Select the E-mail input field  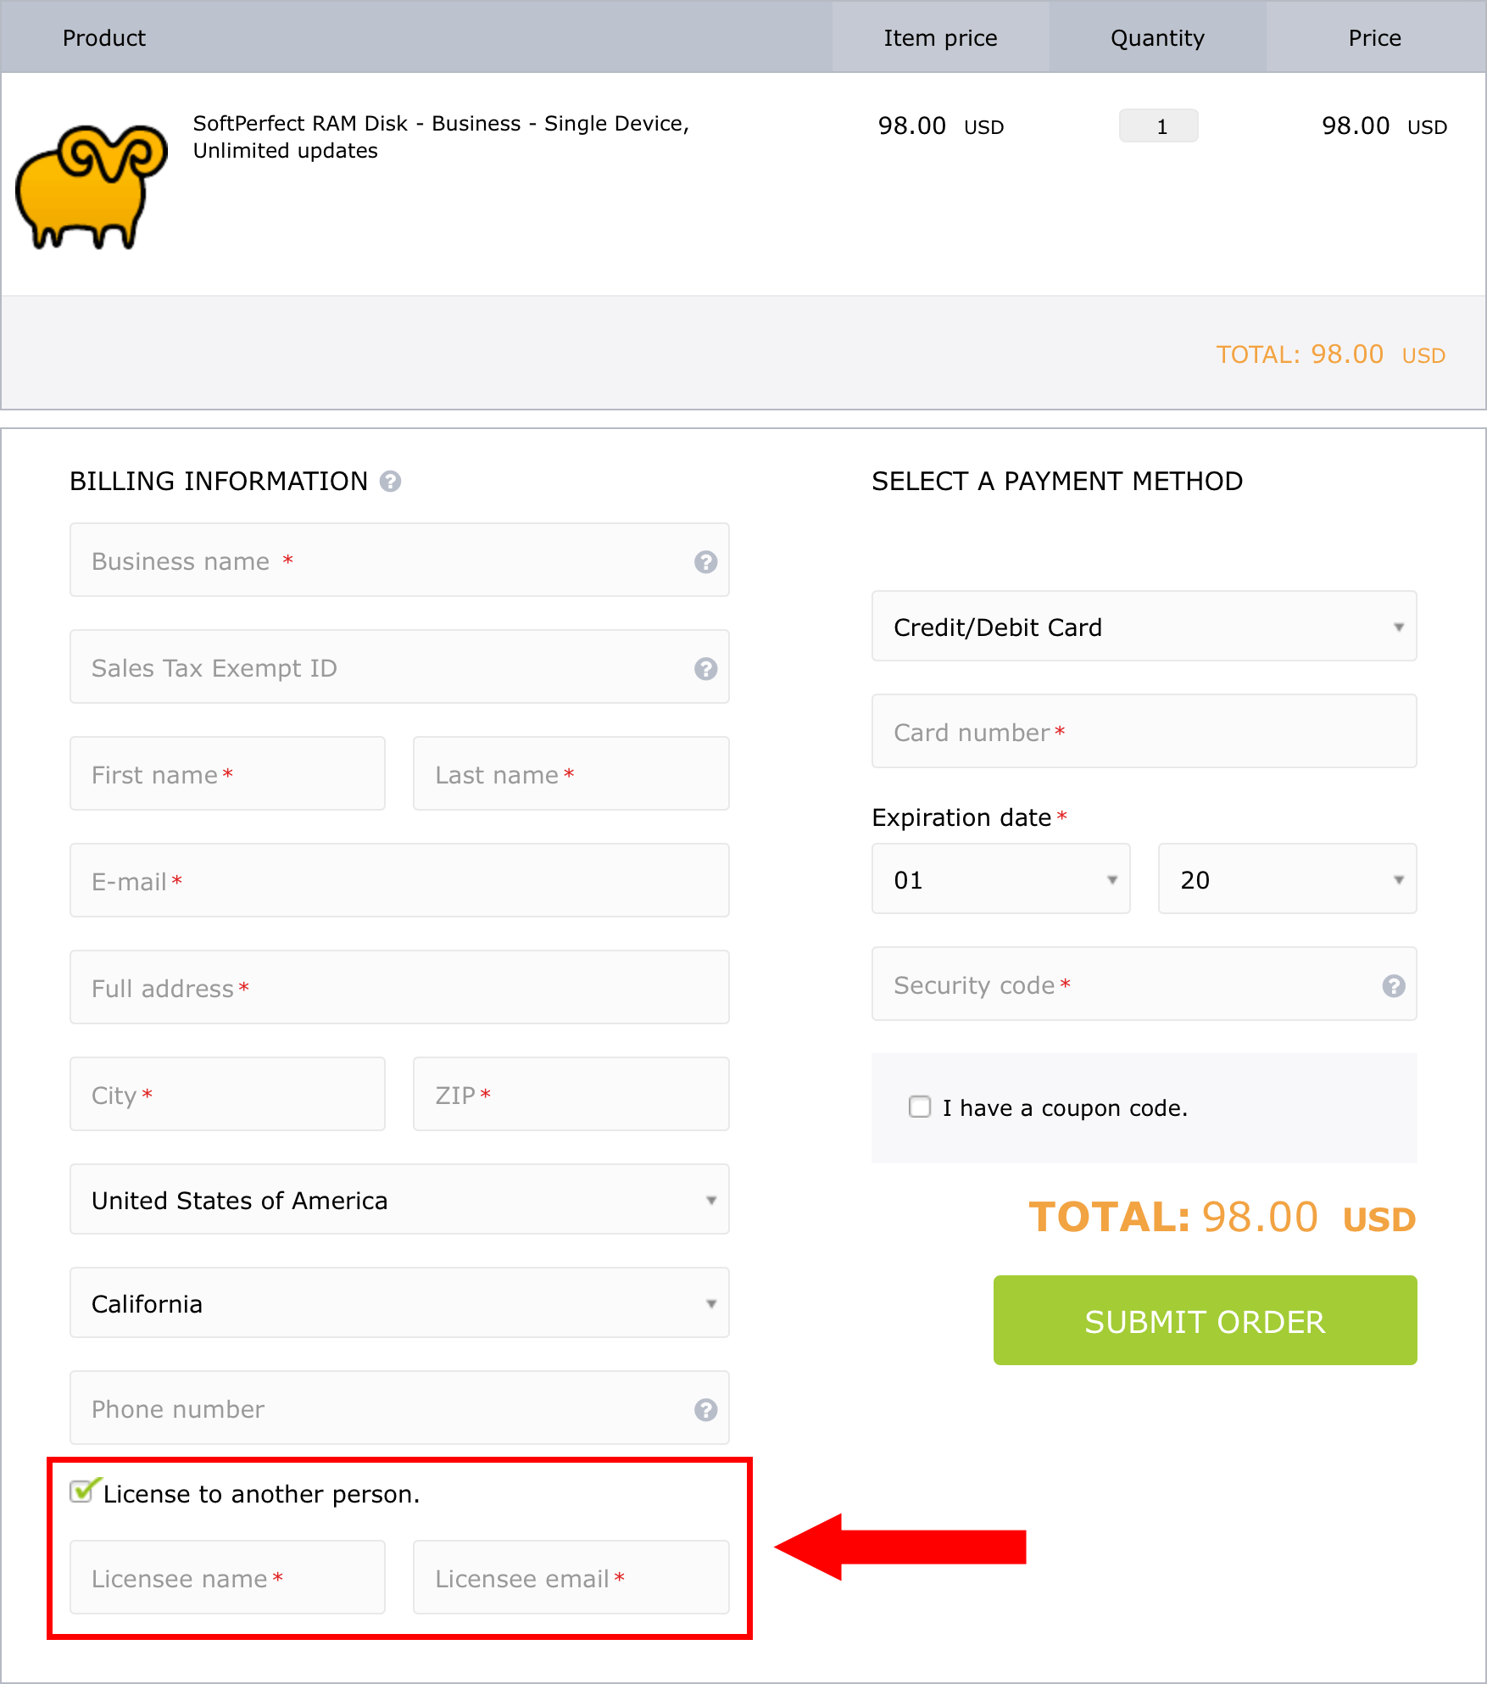point(398,880)
